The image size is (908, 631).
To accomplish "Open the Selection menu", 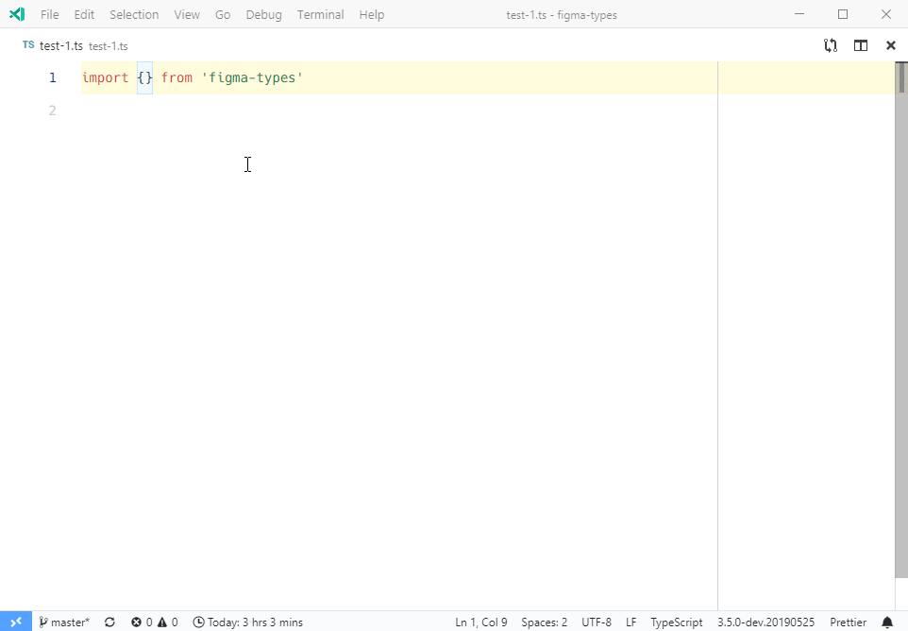I will [134, 14].
